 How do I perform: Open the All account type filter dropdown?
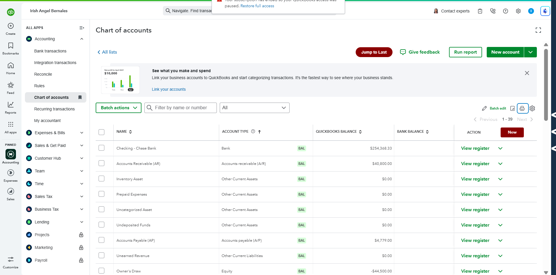255,108
